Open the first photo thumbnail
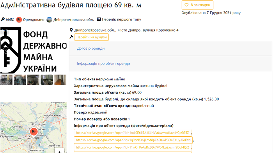The height and width of the screenshot is (153, 273). (x=7, y=80)
